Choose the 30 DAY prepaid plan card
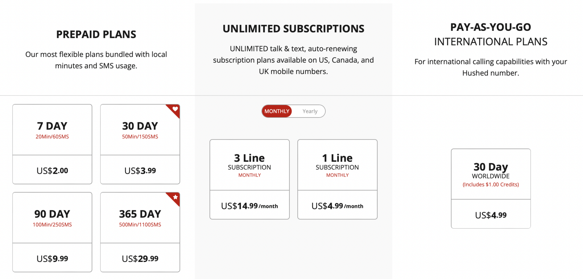Image resolution: width=583 pixels, height=279 pixels. pyautogui.click(x=140, y=130)
